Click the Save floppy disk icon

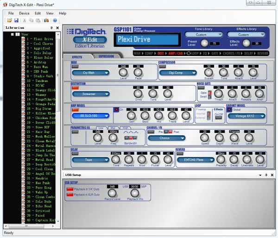(x=16, y=20)
